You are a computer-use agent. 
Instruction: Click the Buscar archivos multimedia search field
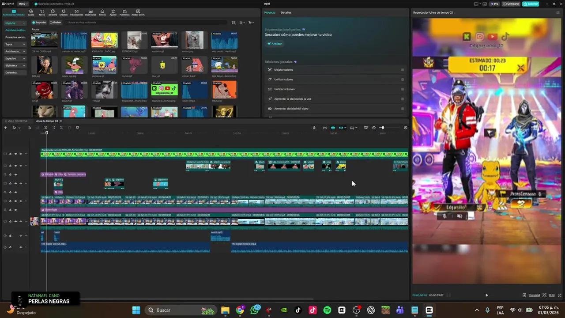click(x=146, y=23)
